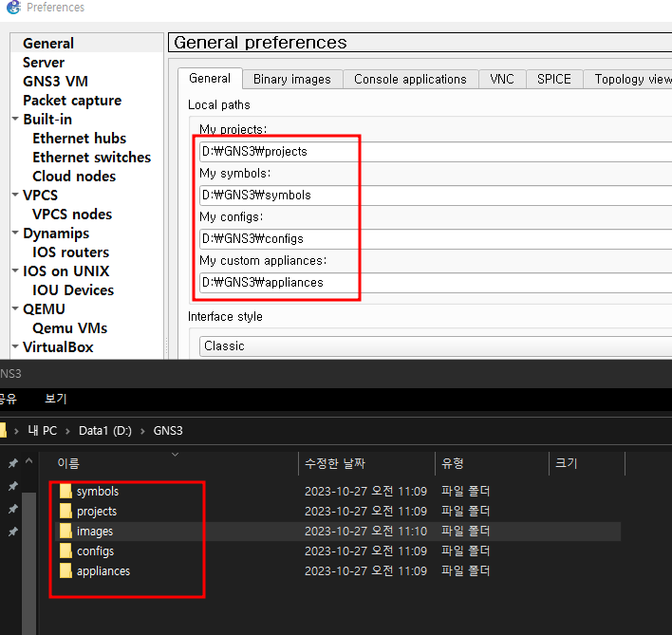Click the My custom appliances path field
Viewport: 672px width, 635px height.
(436, 283)
